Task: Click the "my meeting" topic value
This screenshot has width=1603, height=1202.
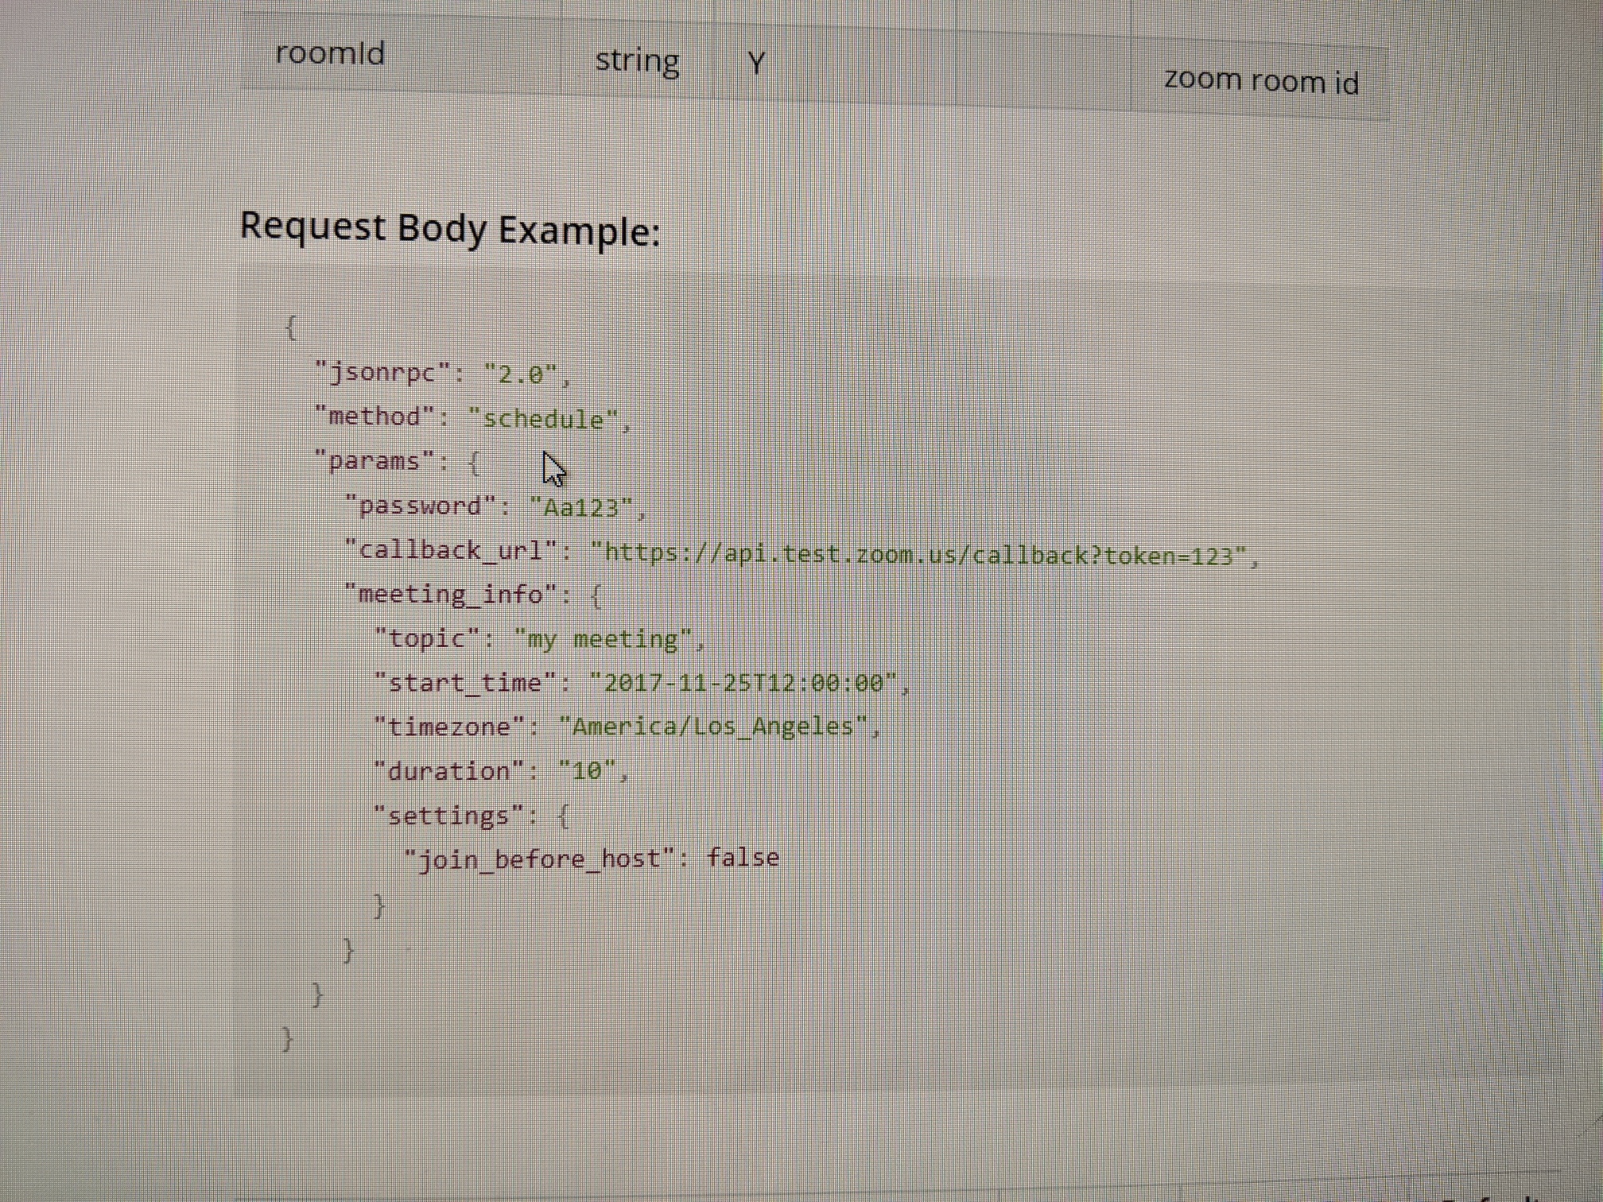Action: 604,639
